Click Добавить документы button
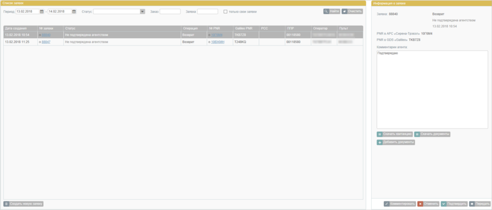This screenshot has height=210, width=492. 396,143
